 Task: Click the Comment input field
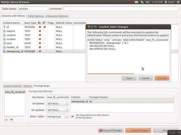pos(121,9)
